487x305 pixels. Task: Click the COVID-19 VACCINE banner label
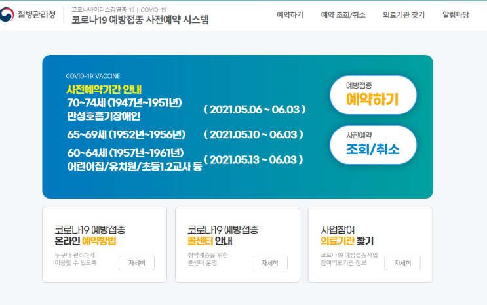coord(93,76)
